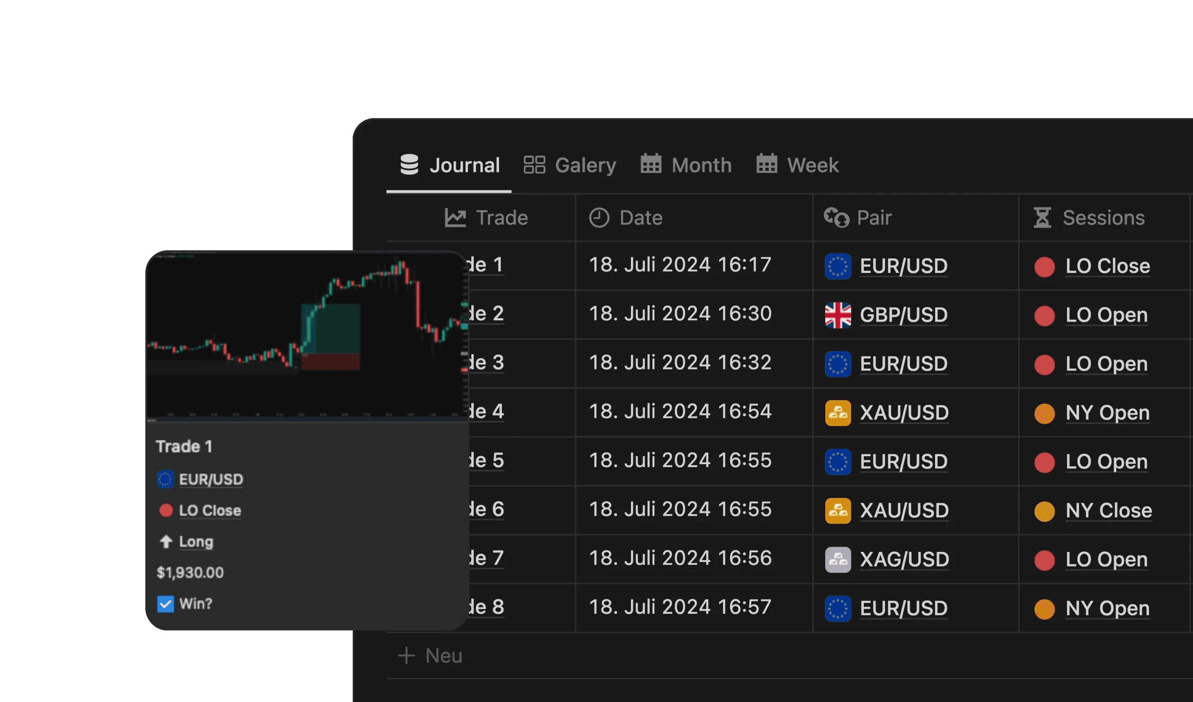Click the date 18. Juli 2024 16:54
Viewport: 1193px width, 702px height.
pos(680,411)
